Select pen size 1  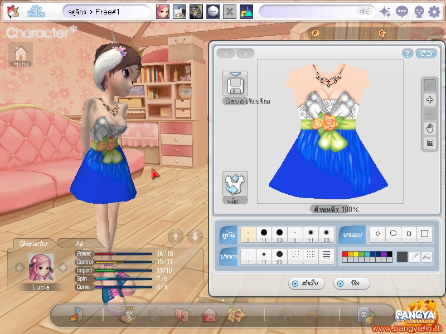pyautogui.click(x=248, y=257)
